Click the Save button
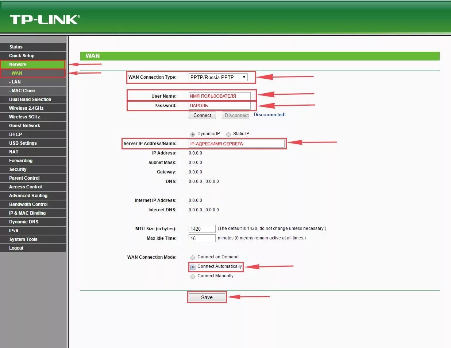The height and width of the screenshot is (348, 451). (207, 297)
